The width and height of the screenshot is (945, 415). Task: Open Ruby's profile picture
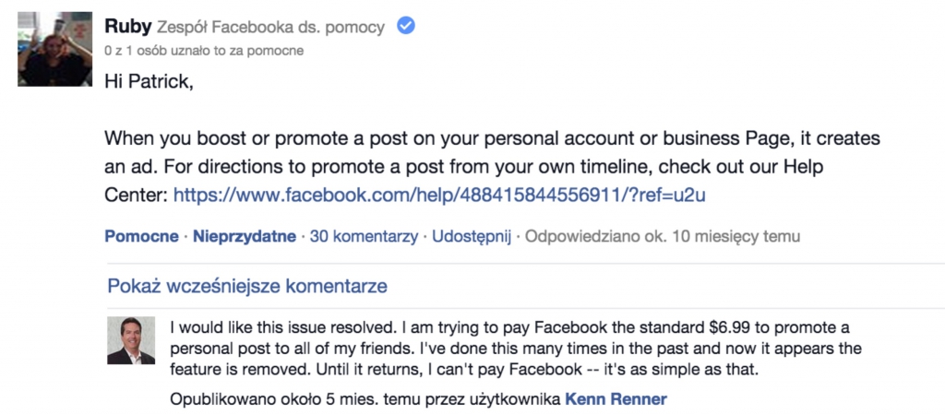point(54,50)
